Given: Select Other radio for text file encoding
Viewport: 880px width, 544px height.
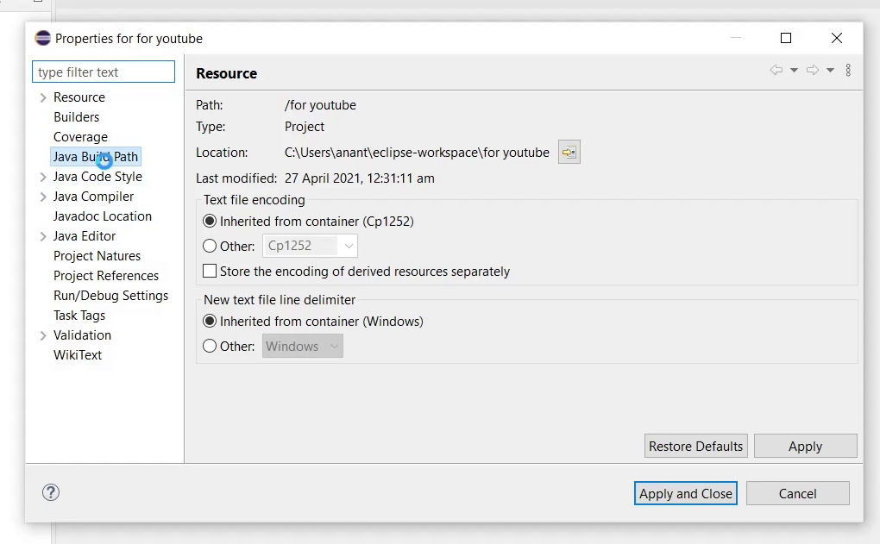Looking at the screenshot, I should 210,246.
